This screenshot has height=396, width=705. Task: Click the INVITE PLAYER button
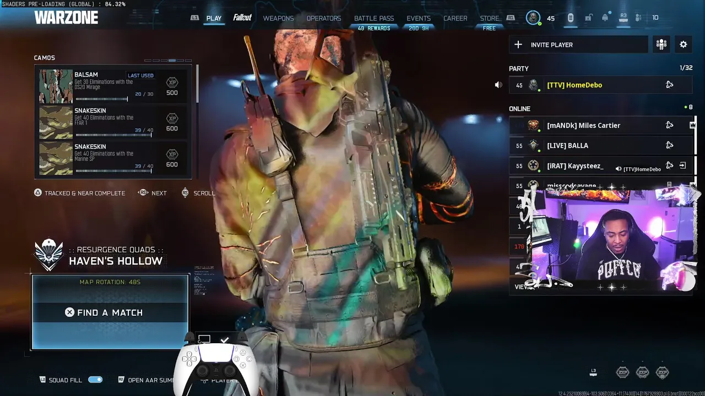(578, 45)
